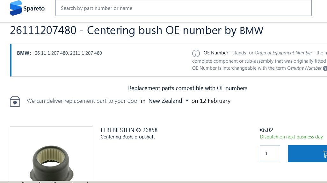Click the BMW brand label in OE box
Image resolution: width=327 pixels, height=183 pixels.
pyautogui.click(x=23, y=53)
